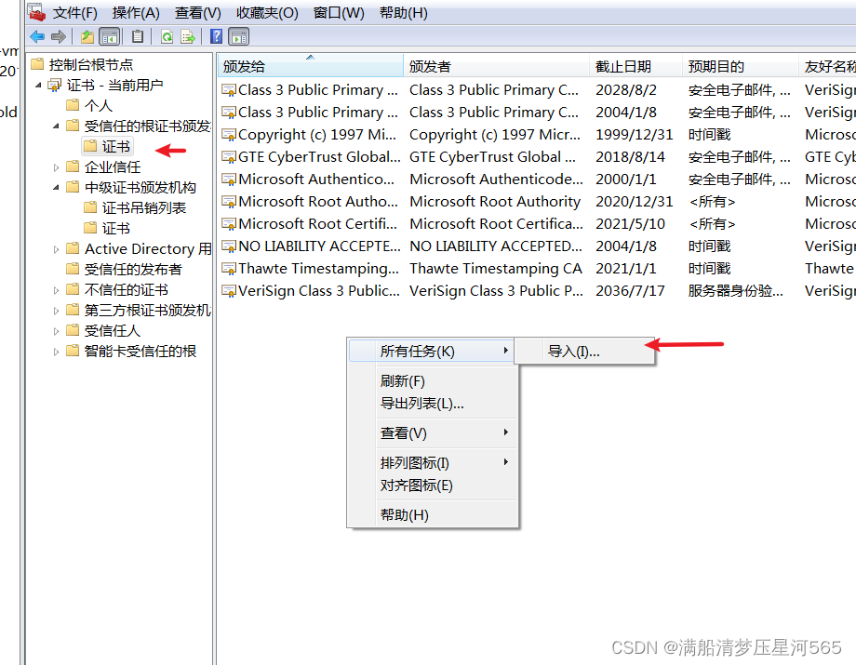Select Microsoft Authenticode certificate row
Viewport: 856px width, 665px height.
pos(537,180)
